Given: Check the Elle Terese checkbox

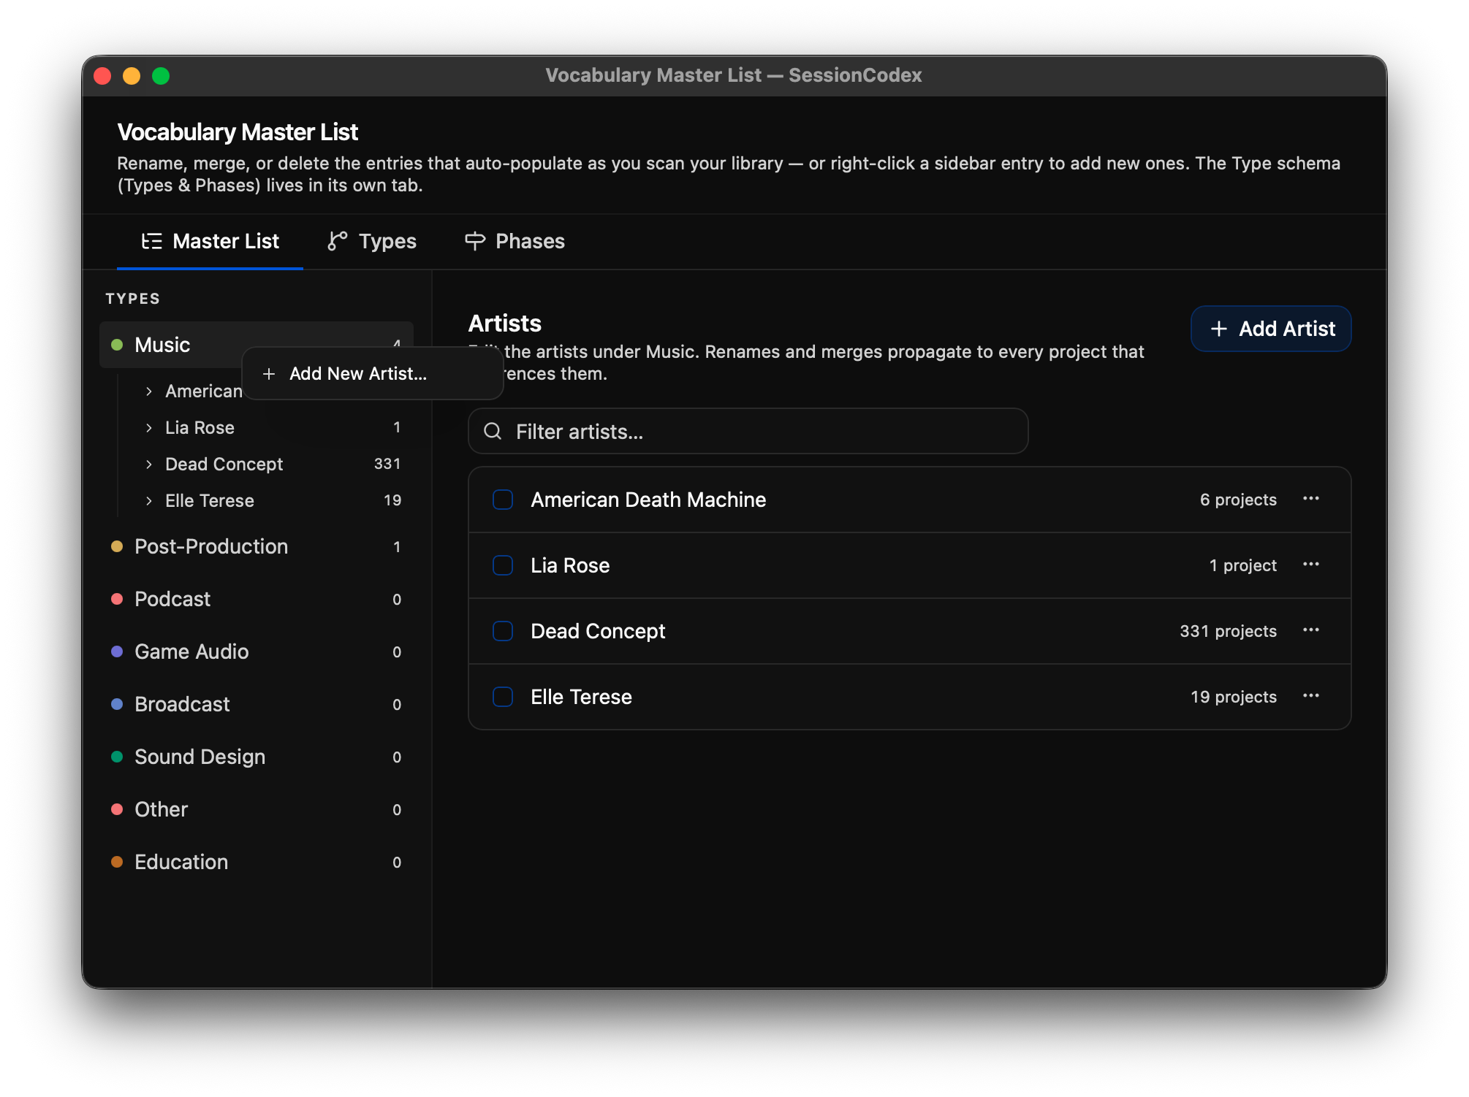Looking at the screenshot, I should click(503, 697).
